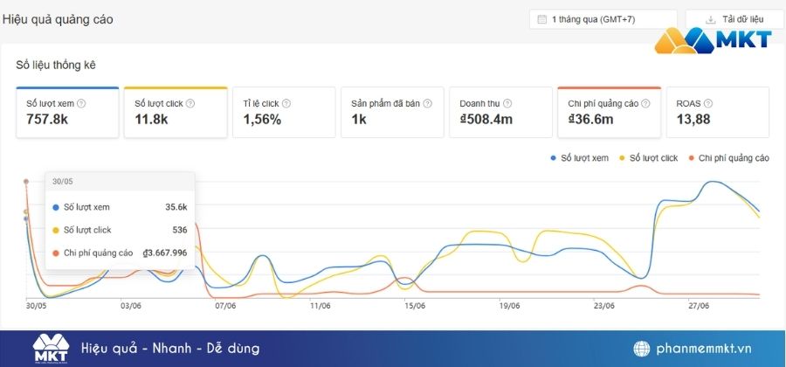Click help icon next to Số lượt click
Viewport: 786px width, 367px height.
(x=190, y=104)
